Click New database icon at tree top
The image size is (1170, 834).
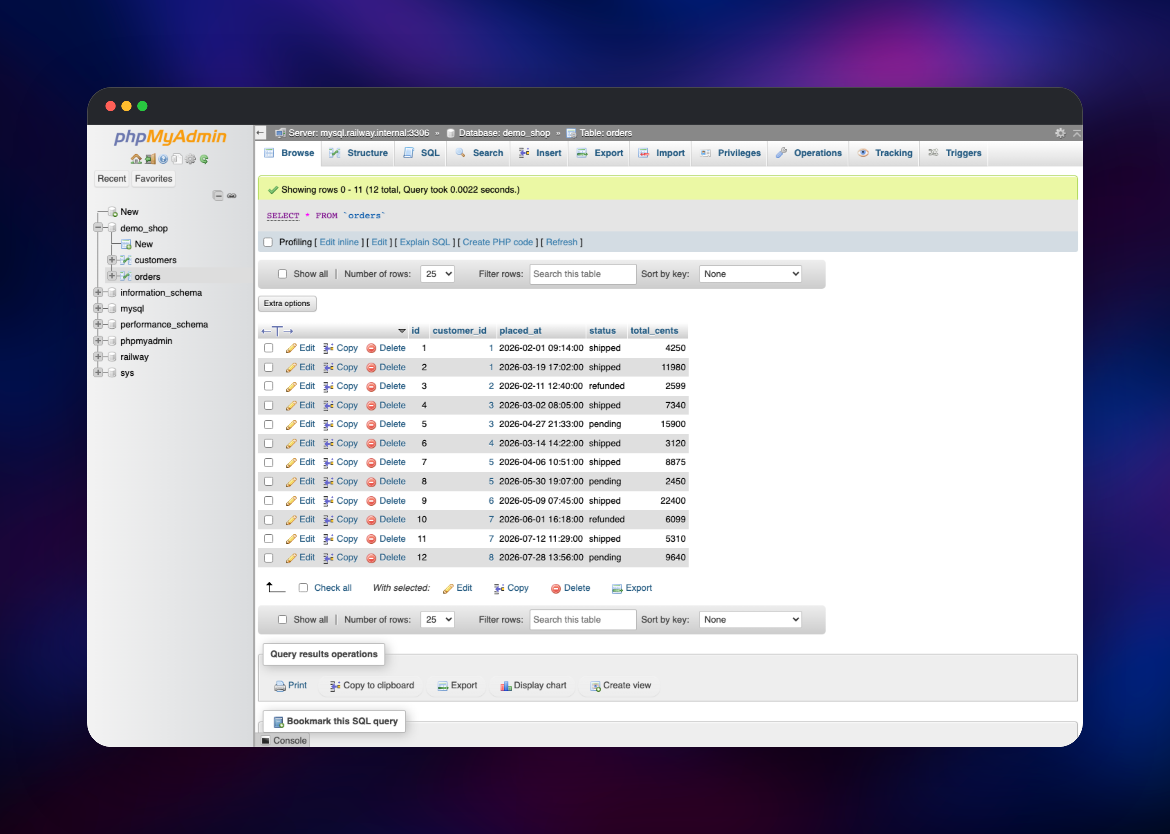[x=112, y=212]
